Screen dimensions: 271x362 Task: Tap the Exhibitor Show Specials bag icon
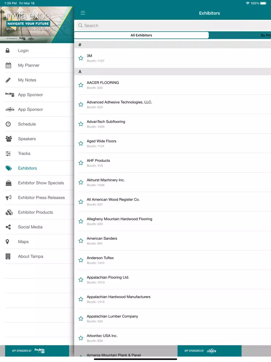pyautogui.click(x=9, y=183)
